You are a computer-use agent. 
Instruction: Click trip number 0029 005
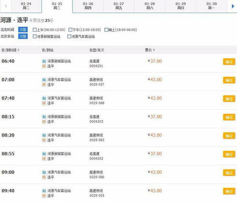point(97,195)
